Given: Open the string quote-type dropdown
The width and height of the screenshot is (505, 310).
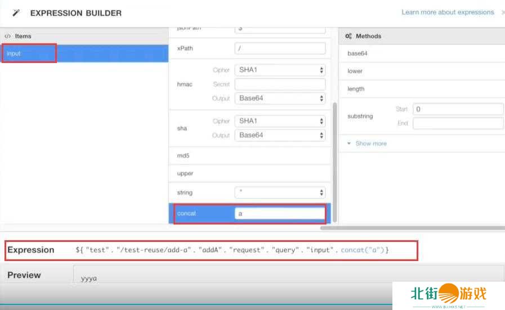Looking at the screenshot, I should pos(280,192).
